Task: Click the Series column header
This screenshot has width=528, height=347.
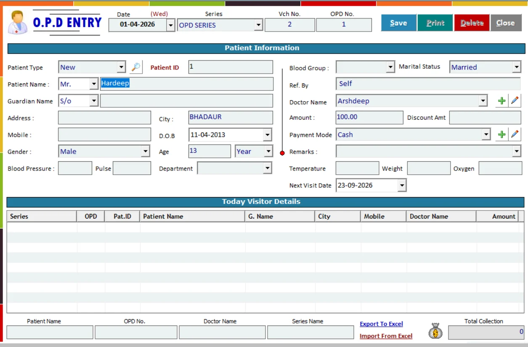Action: tap(42, 216)
